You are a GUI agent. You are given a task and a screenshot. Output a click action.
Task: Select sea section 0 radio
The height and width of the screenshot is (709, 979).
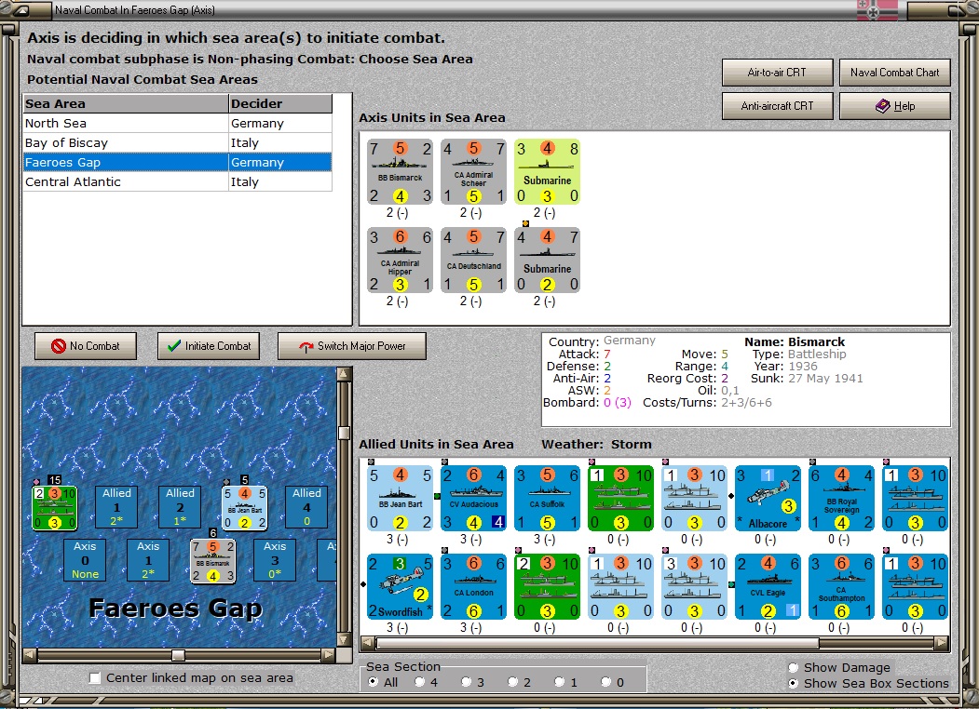coord(606,682)
